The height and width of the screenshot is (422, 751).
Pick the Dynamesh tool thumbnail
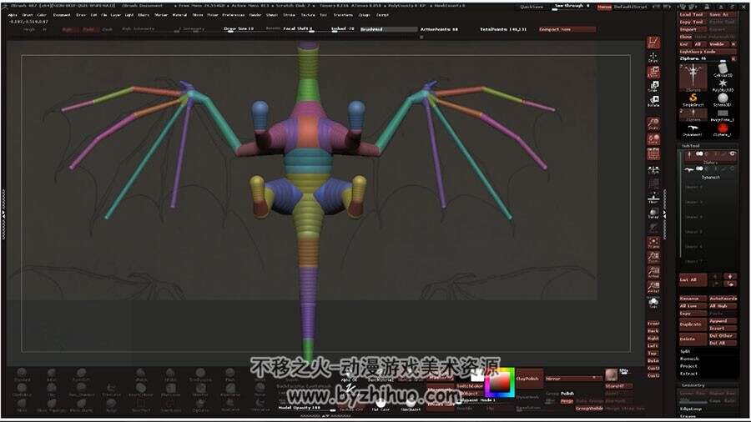[693, 129]
